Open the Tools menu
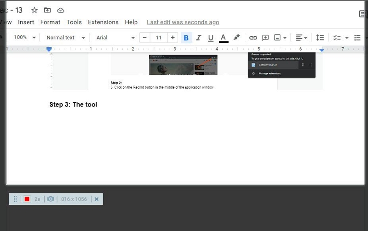 pos(74,22)
